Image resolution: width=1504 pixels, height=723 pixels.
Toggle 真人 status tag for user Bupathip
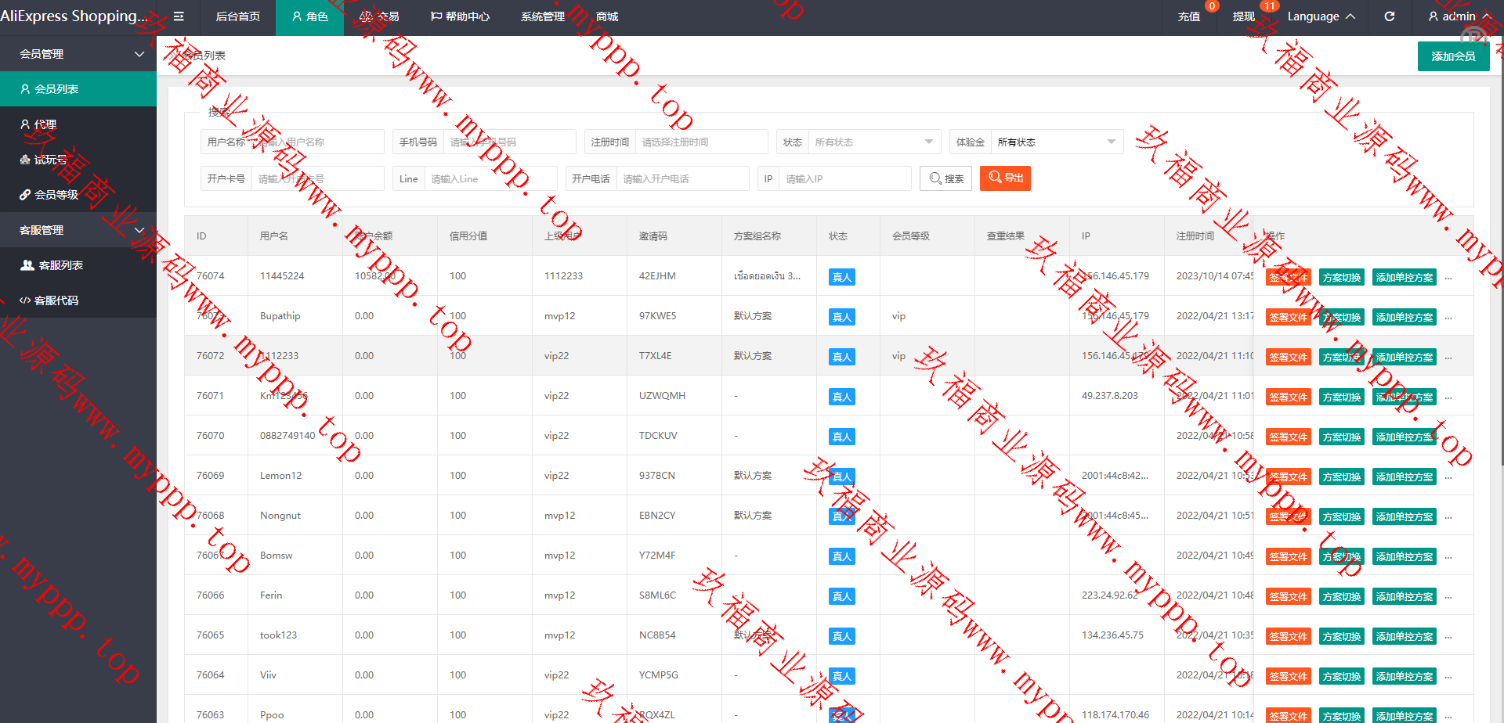(841, 317)
